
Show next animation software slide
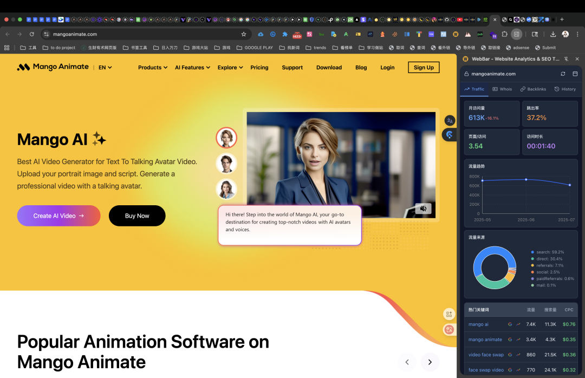(x=430, y=362)
